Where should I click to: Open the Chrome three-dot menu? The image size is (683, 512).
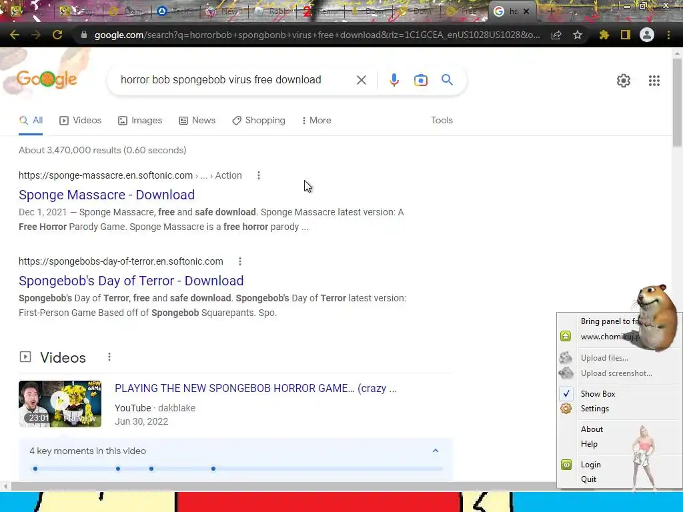pyautogui.click(x=668, y=35)
